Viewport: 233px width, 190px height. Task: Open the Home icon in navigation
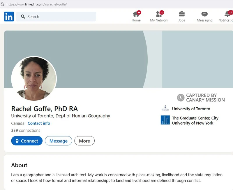pos(136,14)
